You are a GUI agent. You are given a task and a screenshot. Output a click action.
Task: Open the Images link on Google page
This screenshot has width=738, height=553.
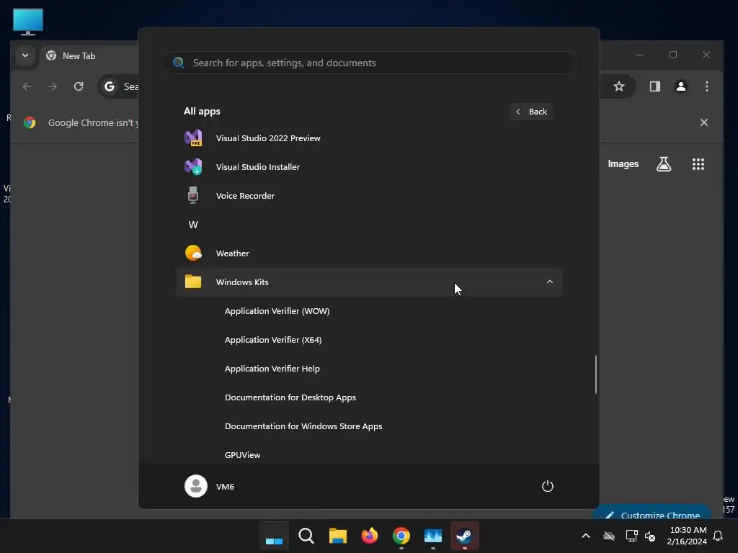click(623, 164)
